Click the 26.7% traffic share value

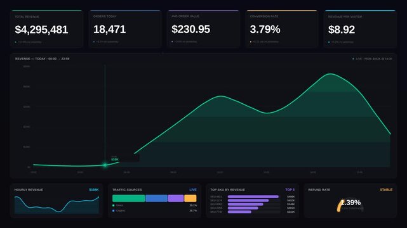click(193, 211)
